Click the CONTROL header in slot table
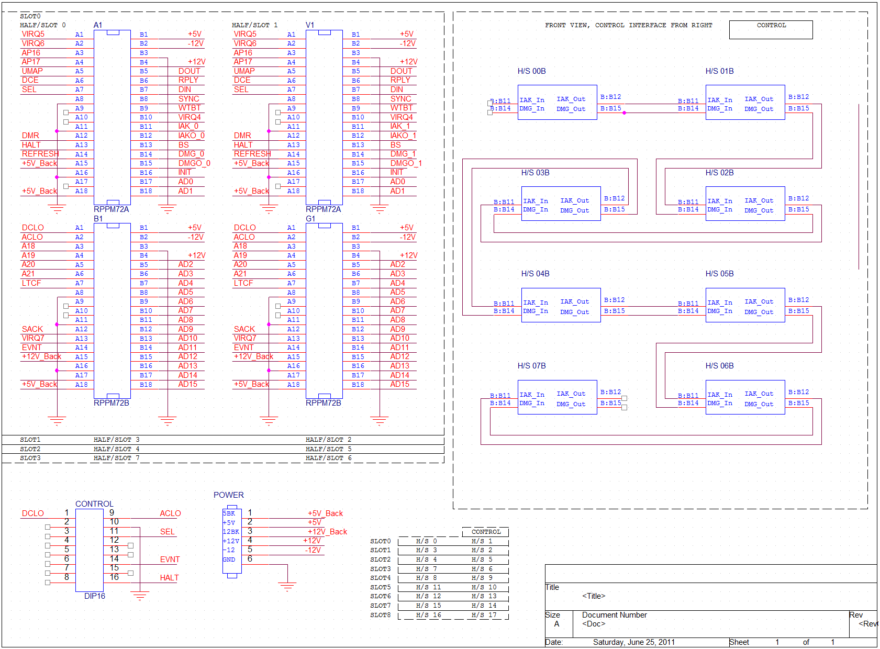The width and height of the screenshot is (880, 649). tap(486, 532)
